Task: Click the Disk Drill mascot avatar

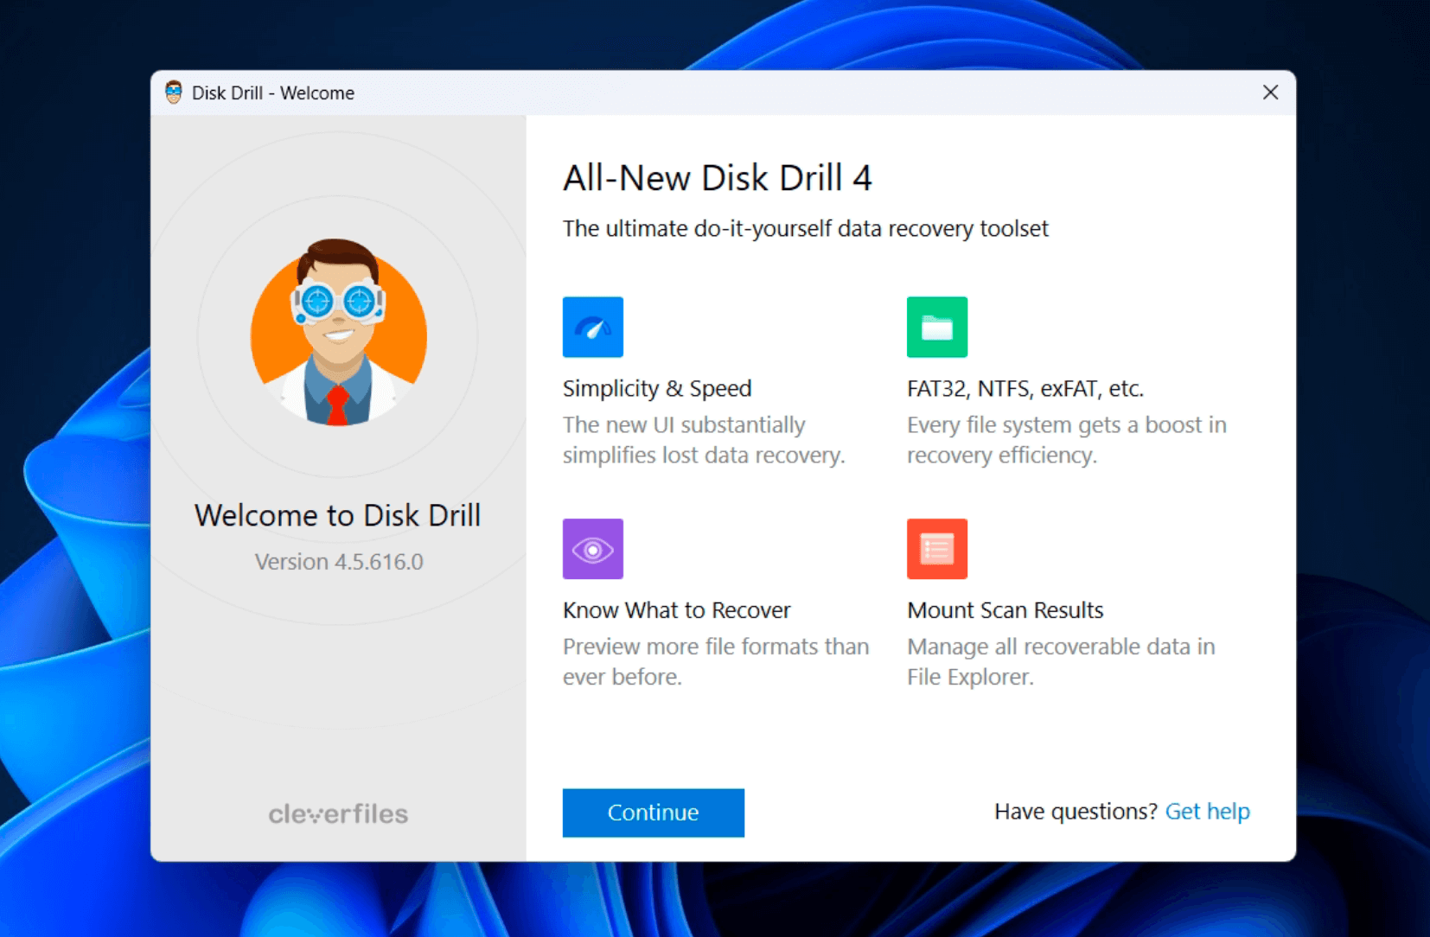Action: [338, 333]
